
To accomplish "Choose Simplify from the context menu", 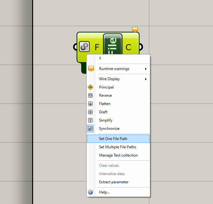I will [118, 120].
